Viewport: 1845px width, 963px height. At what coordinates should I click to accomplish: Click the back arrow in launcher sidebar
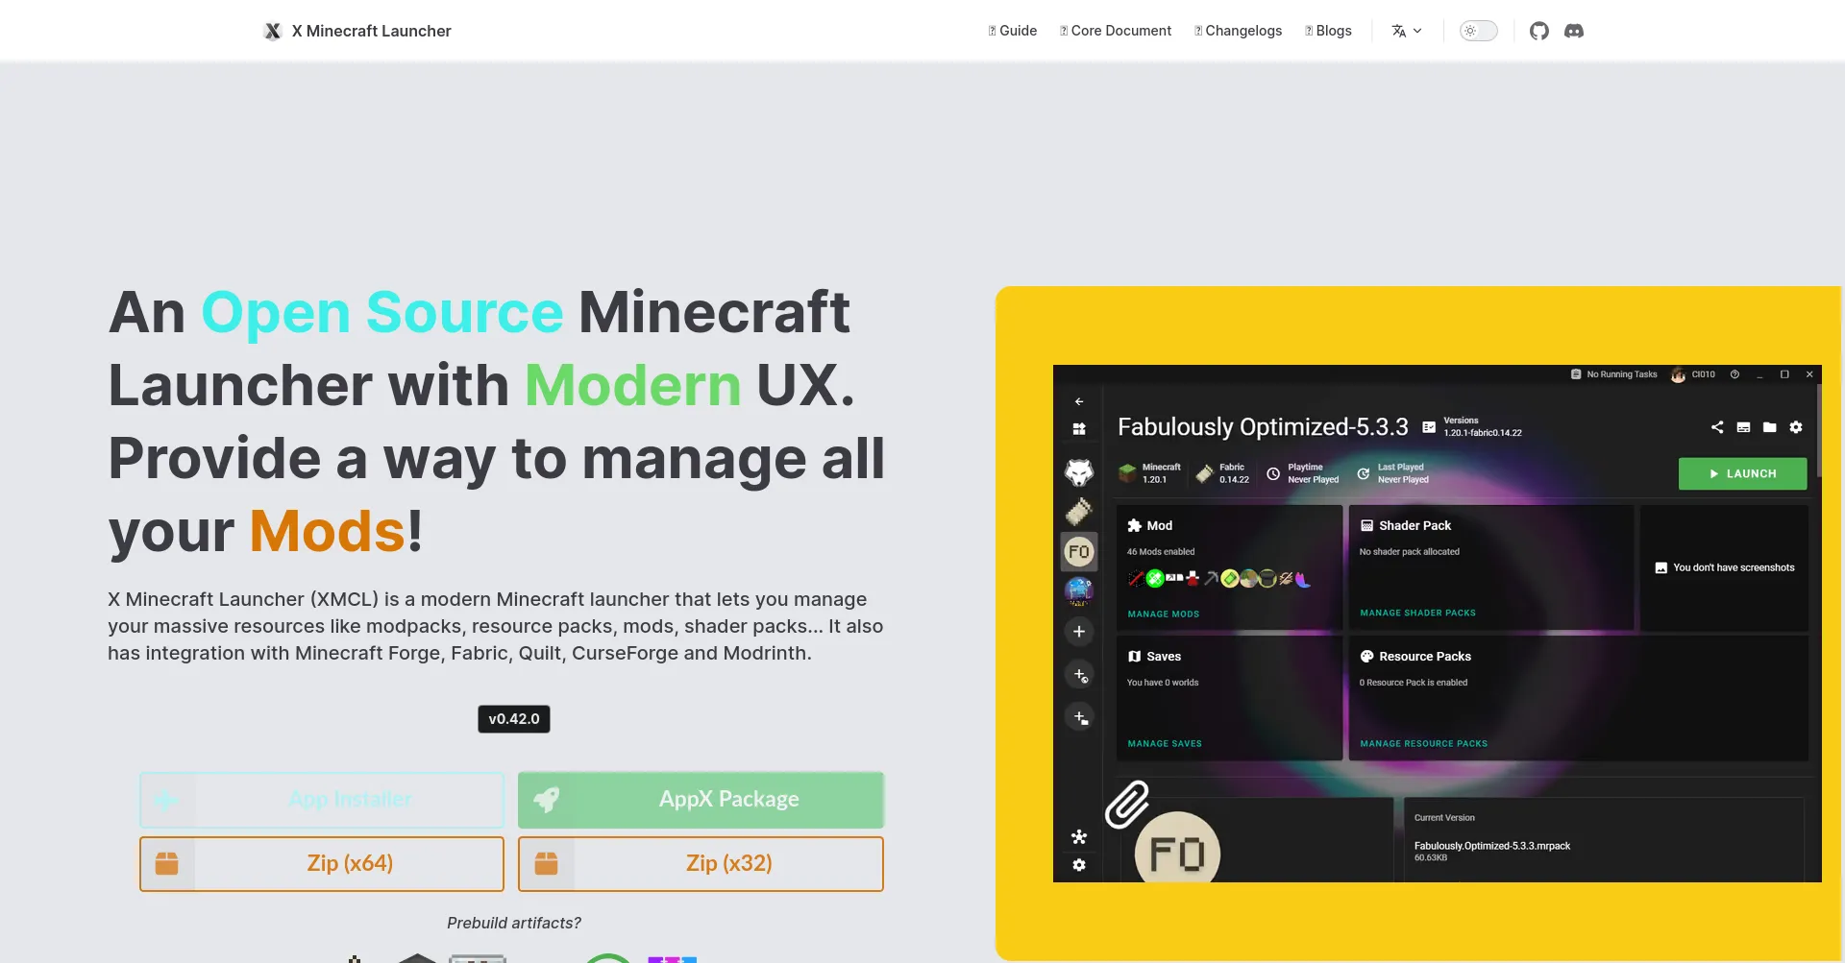(1079, 401)
